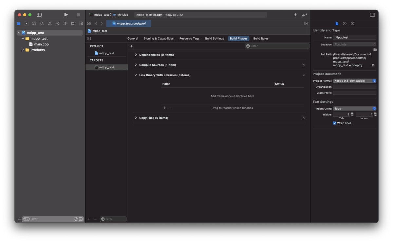The height and width of the screenshot is (242, 393).
Task: Show the Project navigator
Action: [19, 24]
